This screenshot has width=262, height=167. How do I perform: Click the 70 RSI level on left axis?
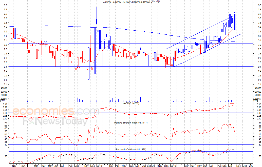click(6, 123)
